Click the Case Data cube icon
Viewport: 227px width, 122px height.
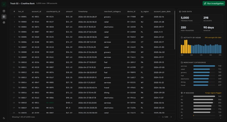[180, 12]
